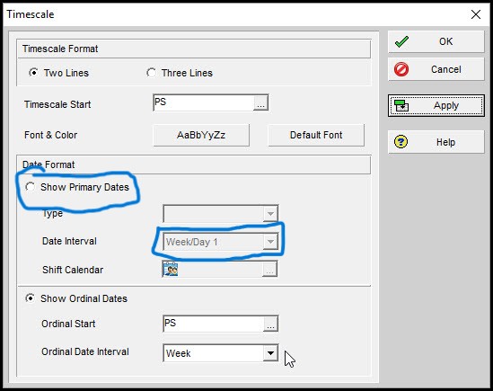Enable Show Primary Dates option
Image resolution: width=493 pixels, height=391 pixels.
click(31, 187)
